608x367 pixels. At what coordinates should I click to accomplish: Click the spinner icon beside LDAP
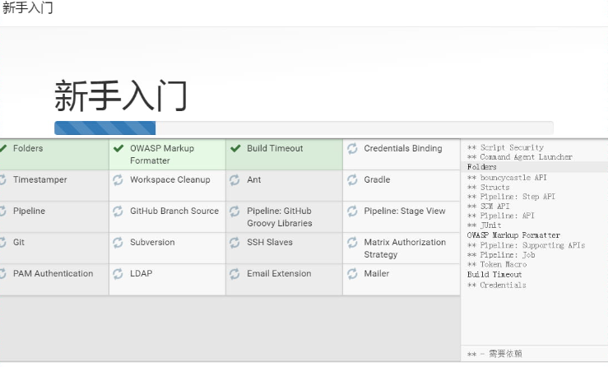118,274
